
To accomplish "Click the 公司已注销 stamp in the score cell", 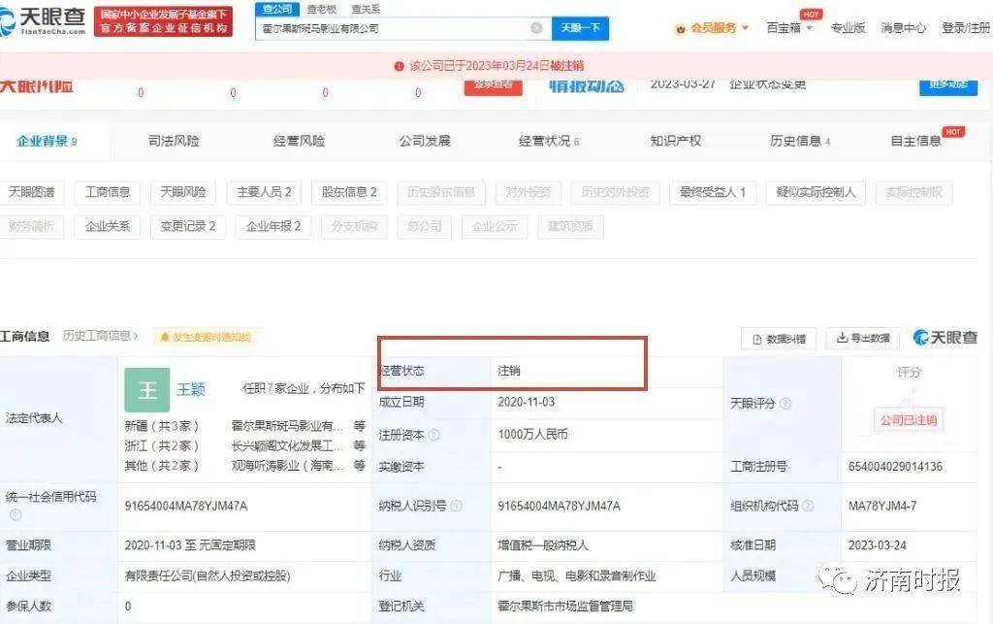I will point(908,420).
